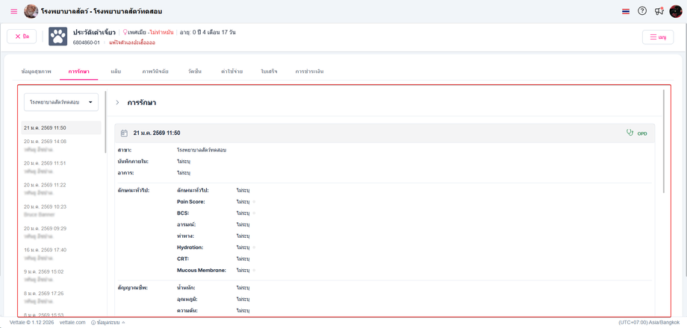Click the timezone Asia/Bangkok text

point(649,322)
